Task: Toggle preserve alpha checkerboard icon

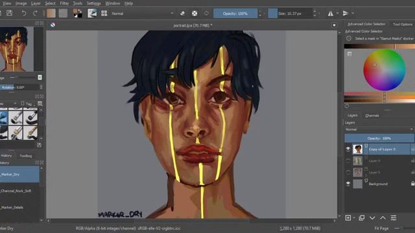Action: (195, 13)
